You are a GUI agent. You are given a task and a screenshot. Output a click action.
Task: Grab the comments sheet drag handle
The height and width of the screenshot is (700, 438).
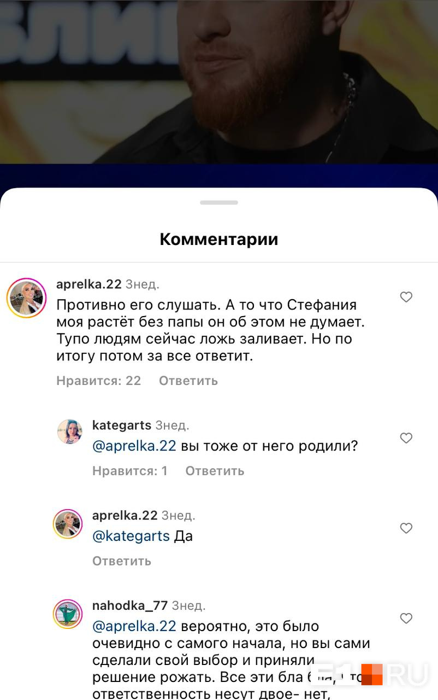[219, 202]
